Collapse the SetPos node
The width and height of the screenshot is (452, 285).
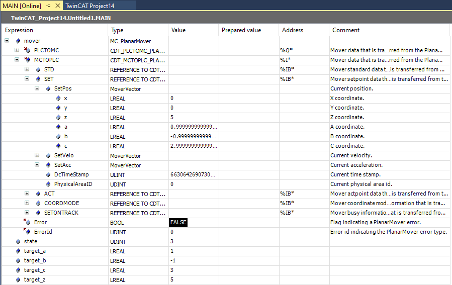click(x=37, y=88)
